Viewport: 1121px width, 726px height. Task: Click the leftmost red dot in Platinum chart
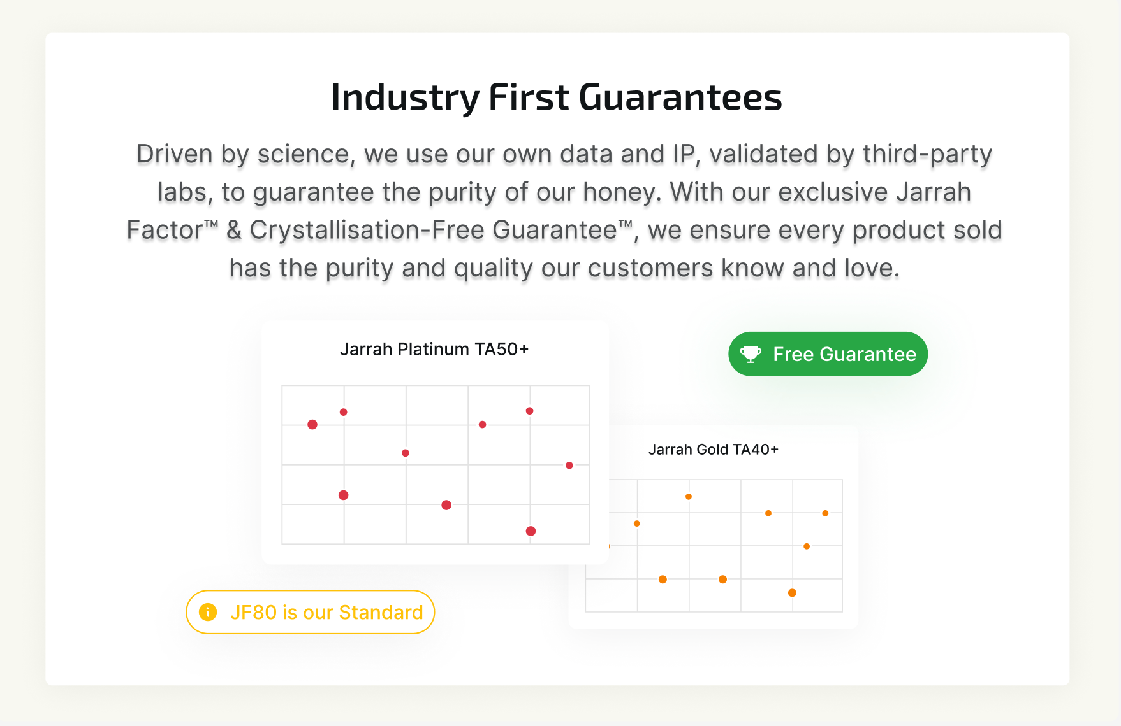click(312, 425)
